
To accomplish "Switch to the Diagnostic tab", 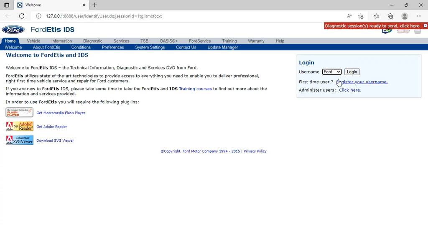I will point(93,41).
